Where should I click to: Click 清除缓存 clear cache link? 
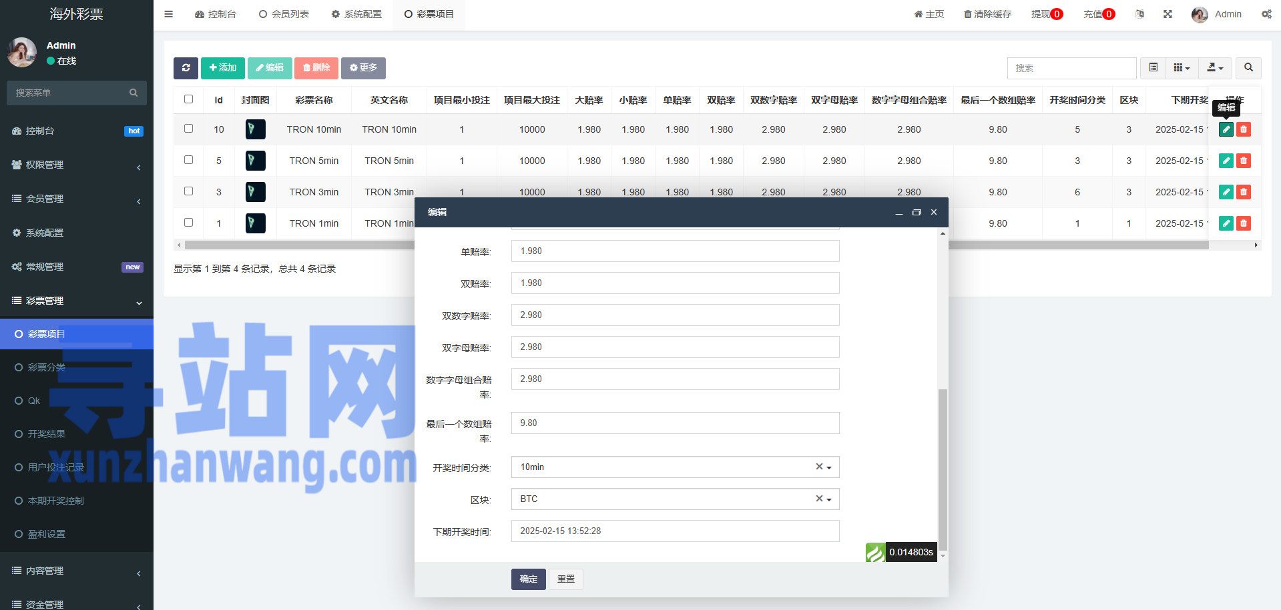tap(988, 14)
